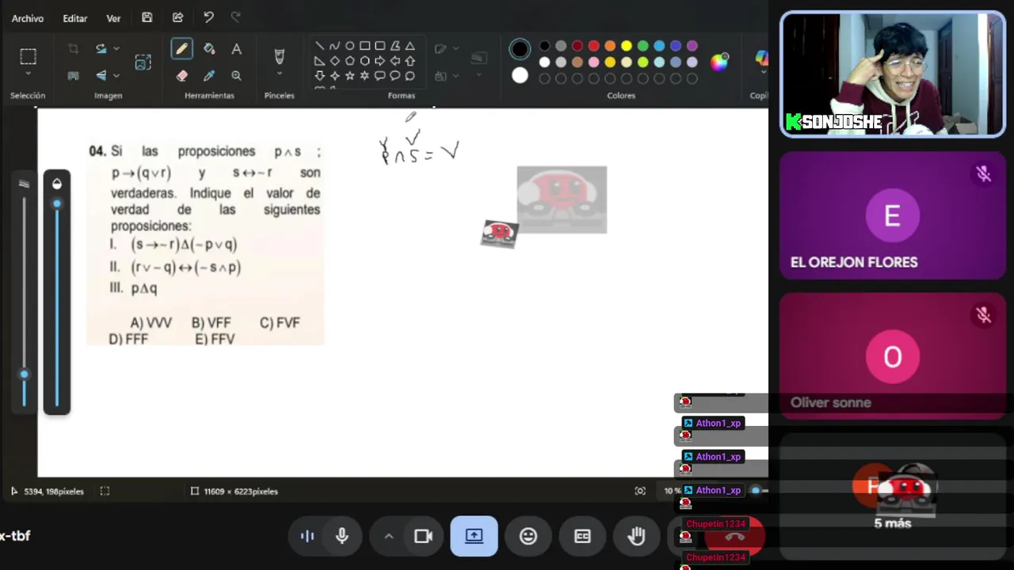Select the Text tool
1014x570 pixels.
236,49
